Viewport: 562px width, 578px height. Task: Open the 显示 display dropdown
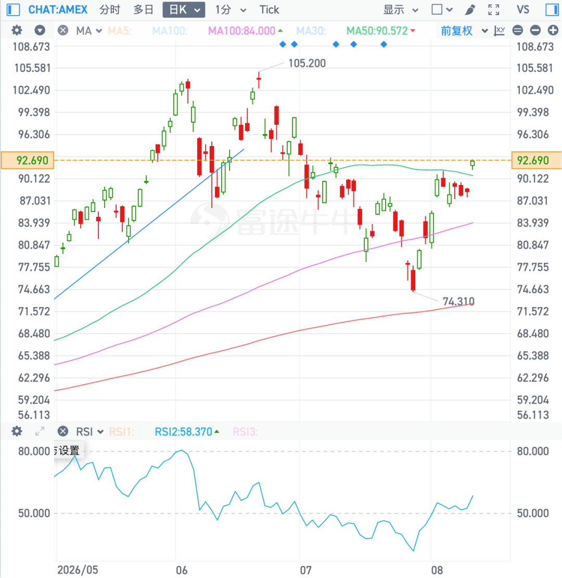click(x=400, y=9)
